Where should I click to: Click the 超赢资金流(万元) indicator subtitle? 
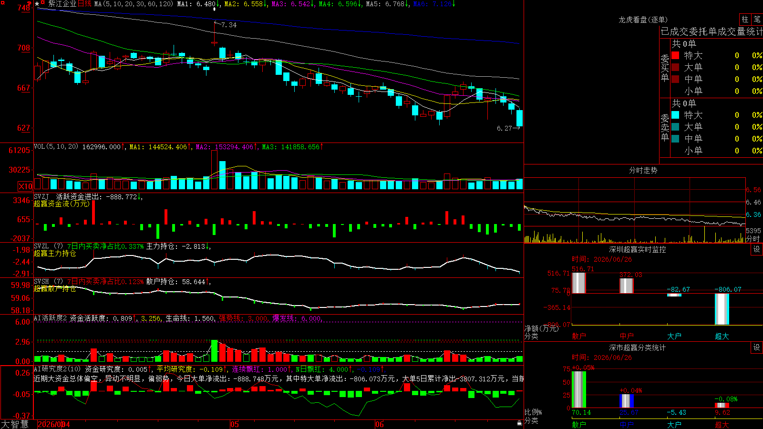(x=62, y=204)
